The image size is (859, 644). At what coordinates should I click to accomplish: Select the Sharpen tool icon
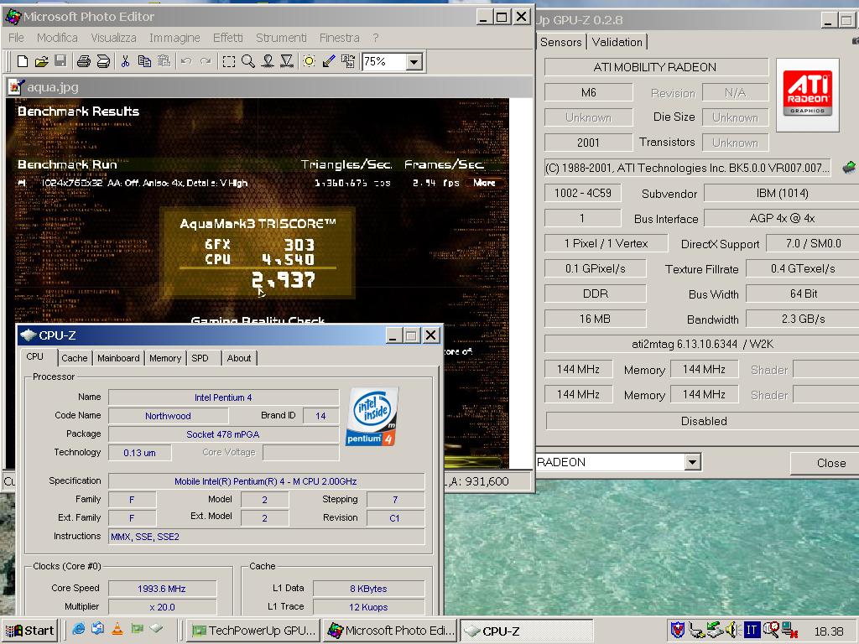(x=287, y=61)
